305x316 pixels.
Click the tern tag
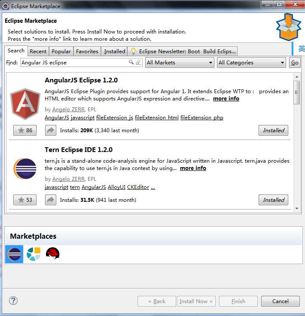[x=75, y=187]
